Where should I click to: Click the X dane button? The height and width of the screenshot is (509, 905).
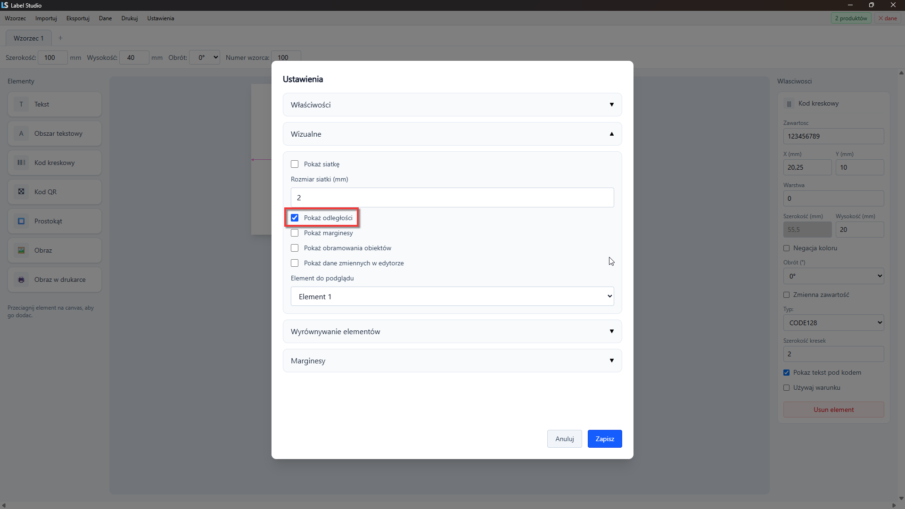(x=888, y=18)
